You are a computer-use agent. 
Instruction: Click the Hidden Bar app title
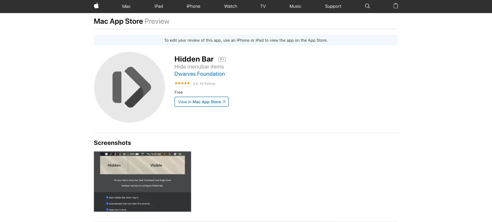tap(194, 59)
